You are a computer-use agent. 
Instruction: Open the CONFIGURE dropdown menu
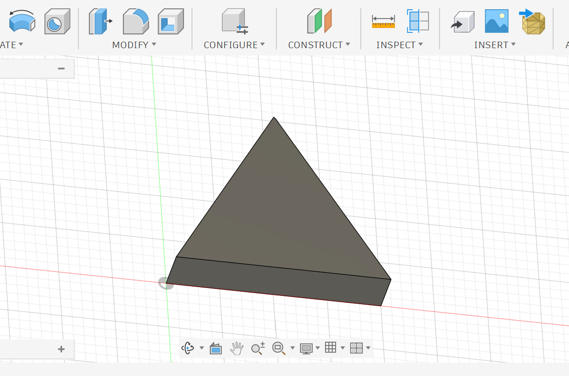pos(234,45)
